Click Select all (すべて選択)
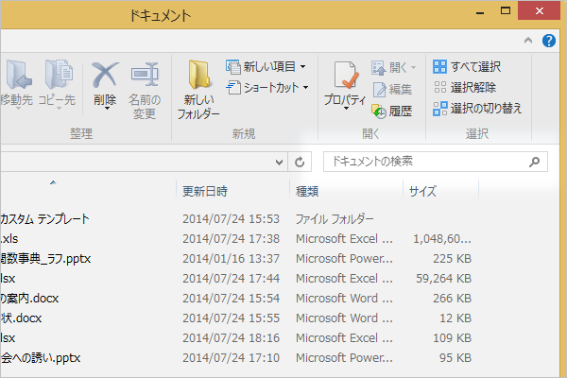Image resolution: width=567 pixels, height=378 pixels. click(x=467, y=67)
